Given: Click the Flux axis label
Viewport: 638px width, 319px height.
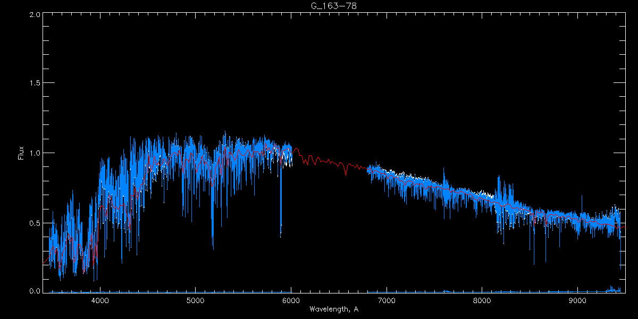Looking at the screenshot, I should [21, 153].
